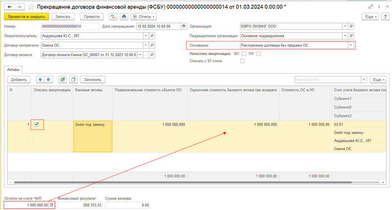Click the printer icon
392x210 pixels.
[124, 16]
